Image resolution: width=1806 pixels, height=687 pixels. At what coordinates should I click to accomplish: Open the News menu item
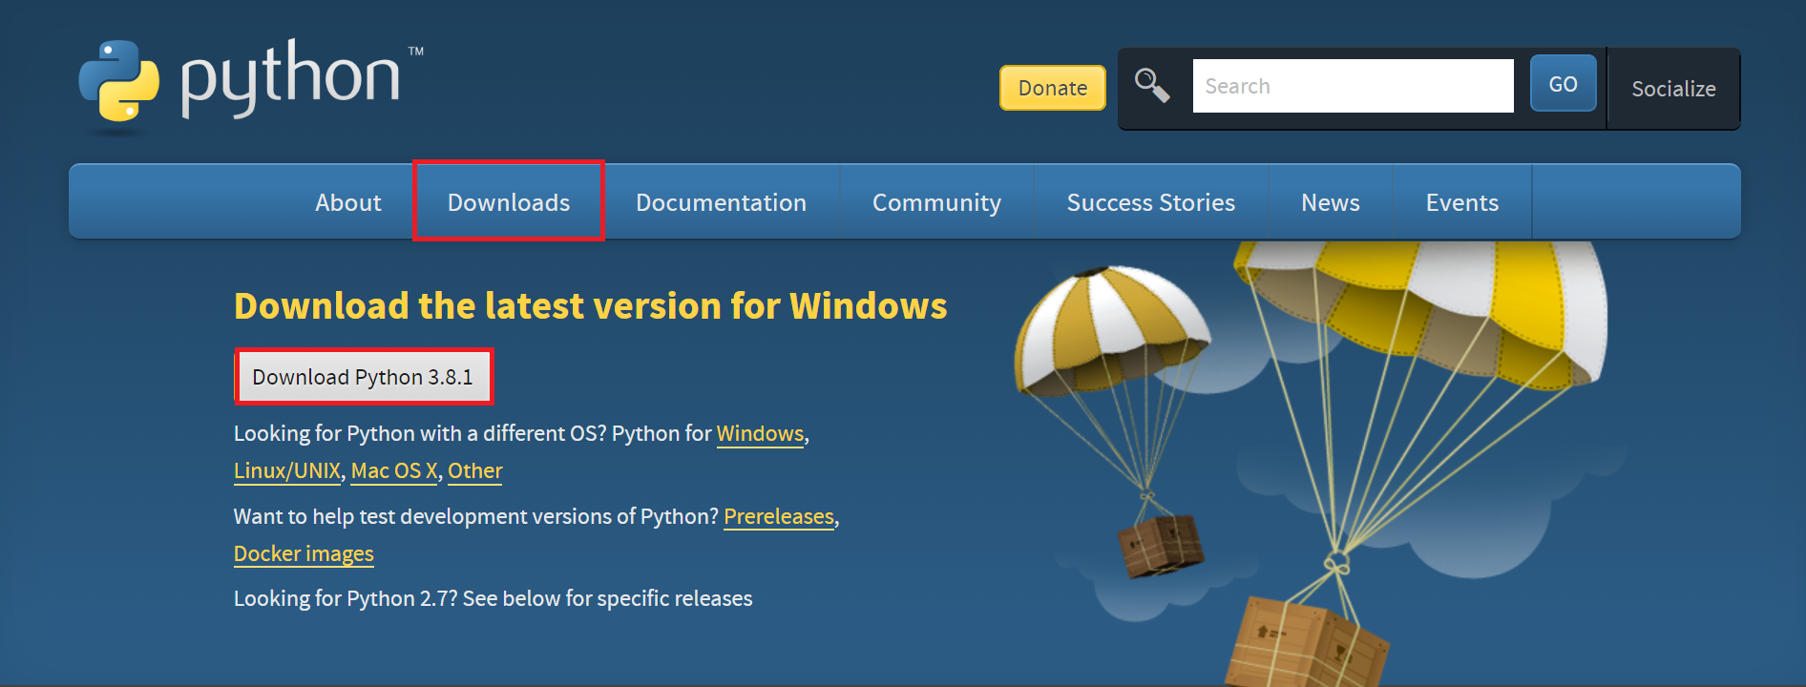tap(1330, 202)
